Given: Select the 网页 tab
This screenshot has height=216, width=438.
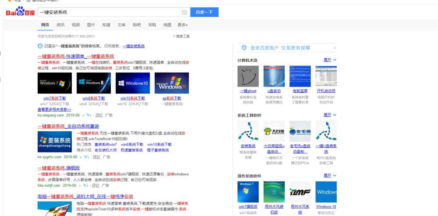Looking at the screenshot, I should [45, 25].
